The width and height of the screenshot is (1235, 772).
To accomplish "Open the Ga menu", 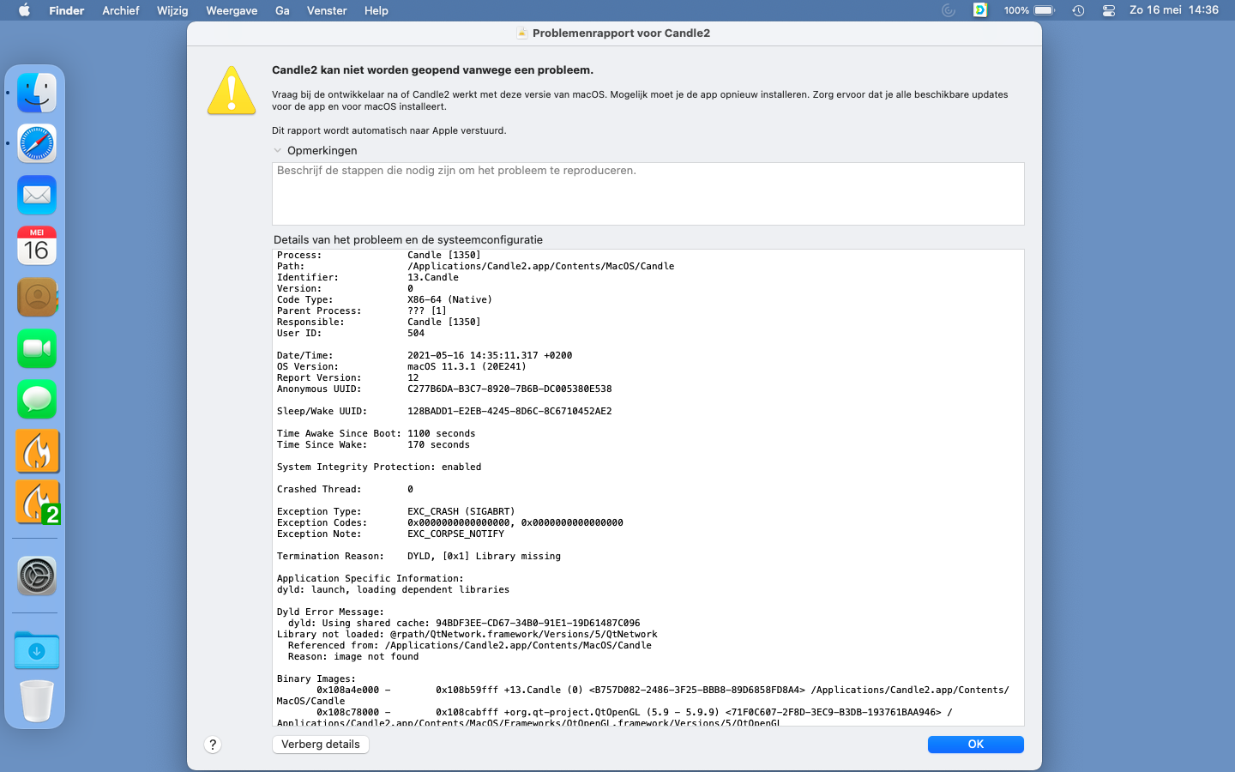I will [x=282, y=10].
